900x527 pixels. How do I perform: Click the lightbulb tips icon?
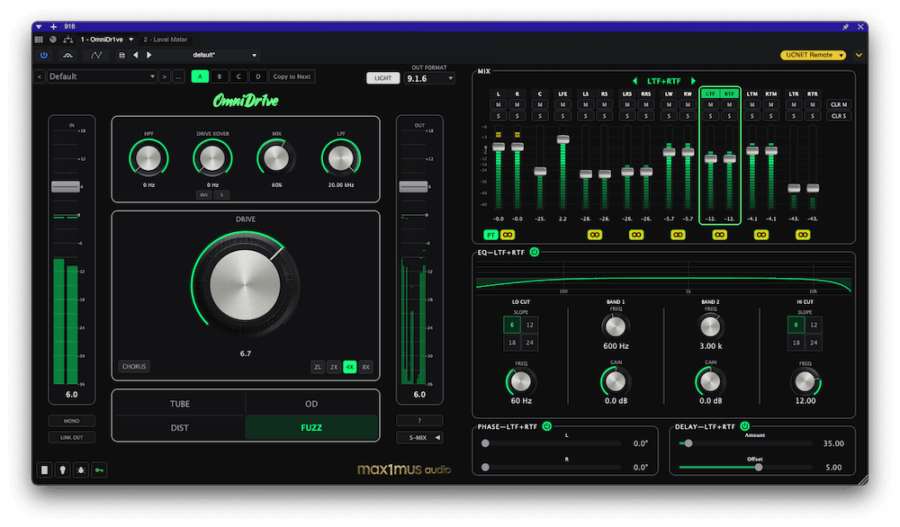click(x=63, y=470)
